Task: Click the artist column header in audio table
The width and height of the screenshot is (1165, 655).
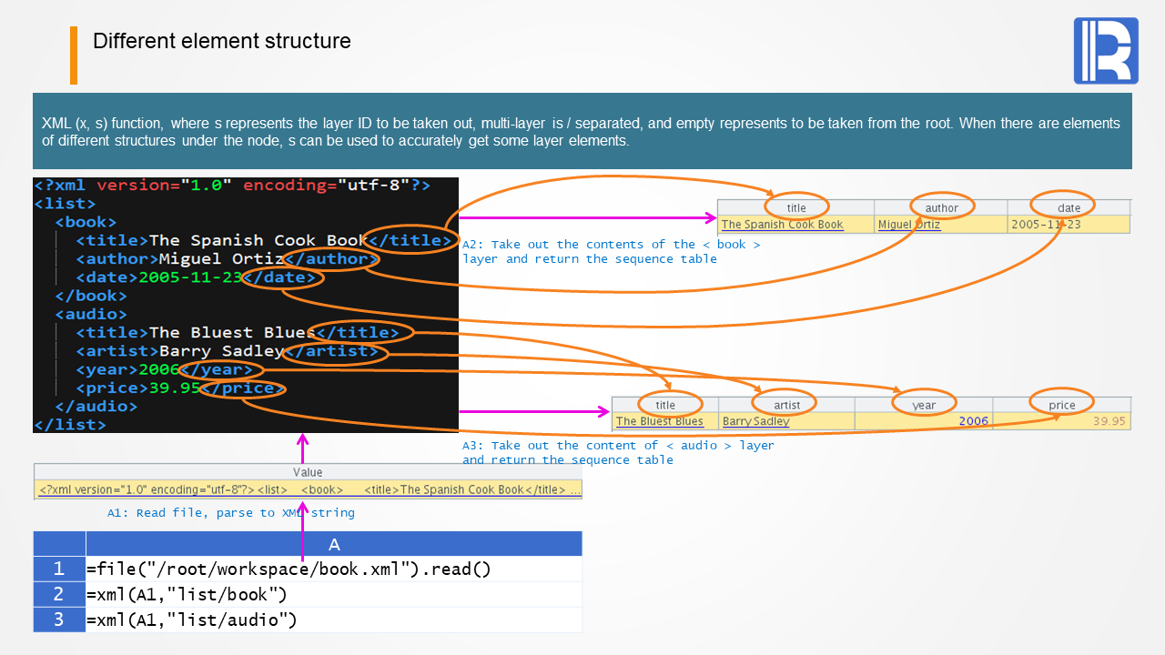Action: point(786,405)
